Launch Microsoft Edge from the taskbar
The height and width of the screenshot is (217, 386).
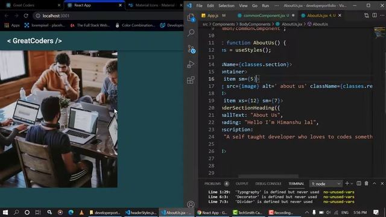point(71,212)
